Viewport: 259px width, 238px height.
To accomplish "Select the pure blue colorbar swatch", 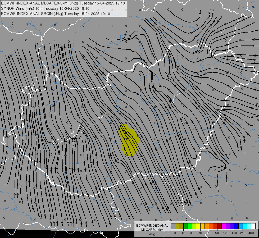I will pos(237,226).
